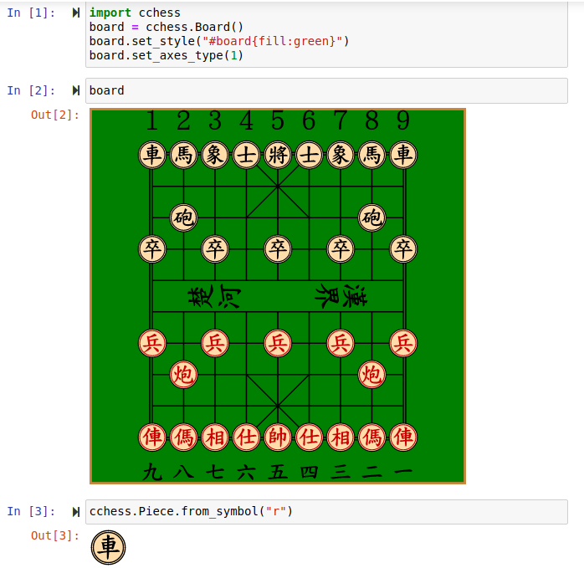Select the black general 將 piece
The height and width of the screenshot is (568, 584).
(x=278, y=155)
